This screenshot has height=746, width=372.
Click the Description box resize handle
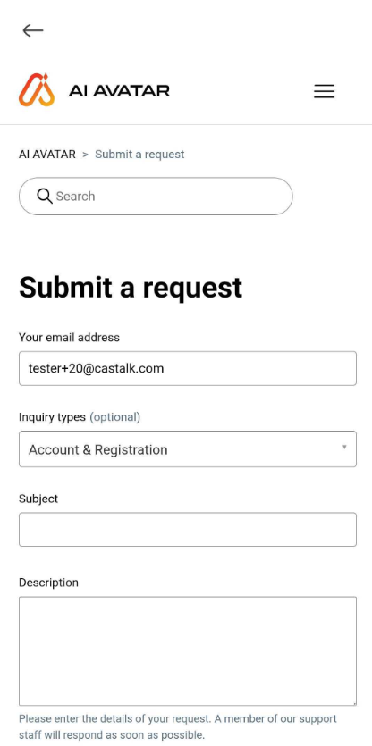[353, 702]
